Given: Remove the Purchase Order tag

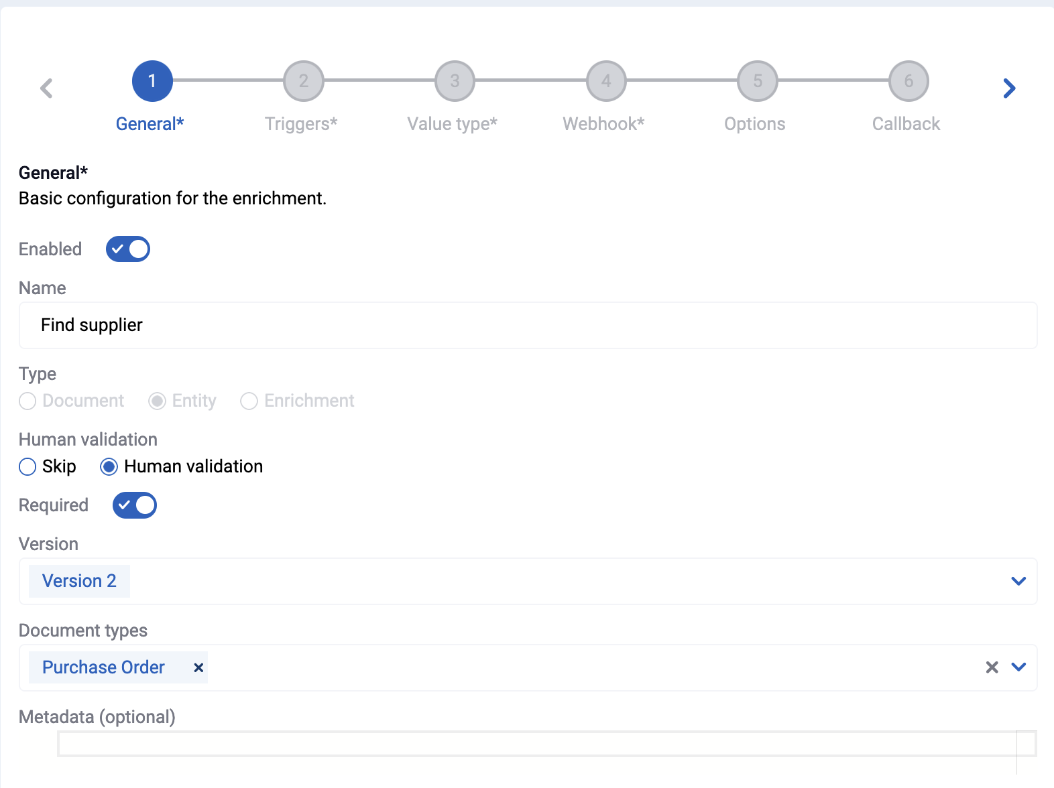Looking at the screenshot, I should point(198,667).
